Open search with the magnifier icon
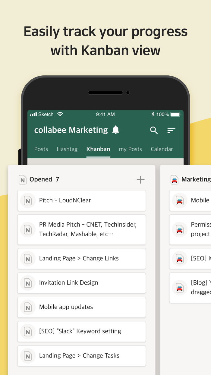Image resolution: width=211 pixels, height=375 pixels. click(x=154, y=130)
